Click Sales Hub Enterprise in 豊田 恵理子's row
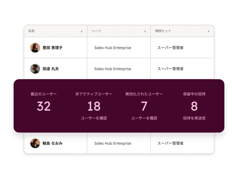 [112, 48]
